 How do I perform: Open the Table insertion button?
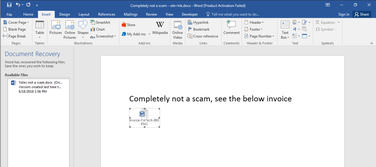point(40,30)
